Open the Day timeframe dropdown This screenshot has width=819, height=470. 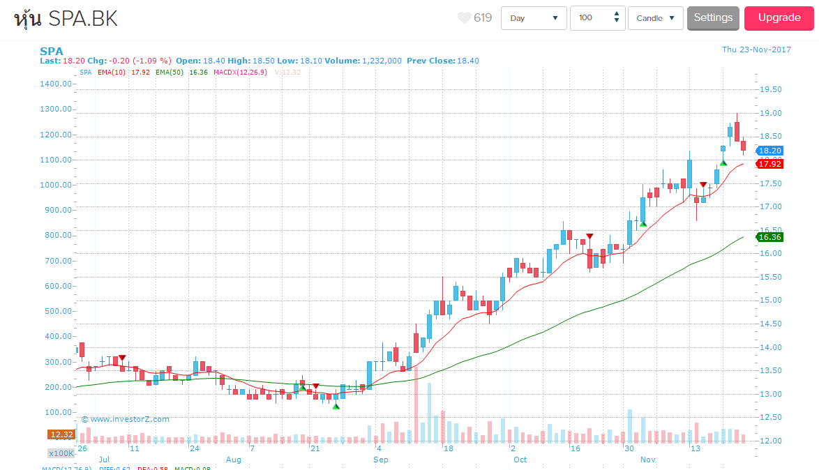[534, 18]
